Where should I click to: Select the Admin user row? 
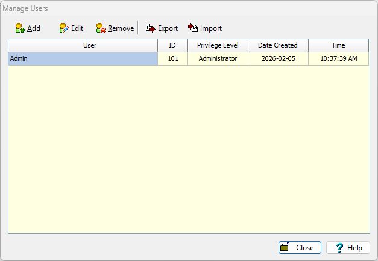[x=83, y=58]
